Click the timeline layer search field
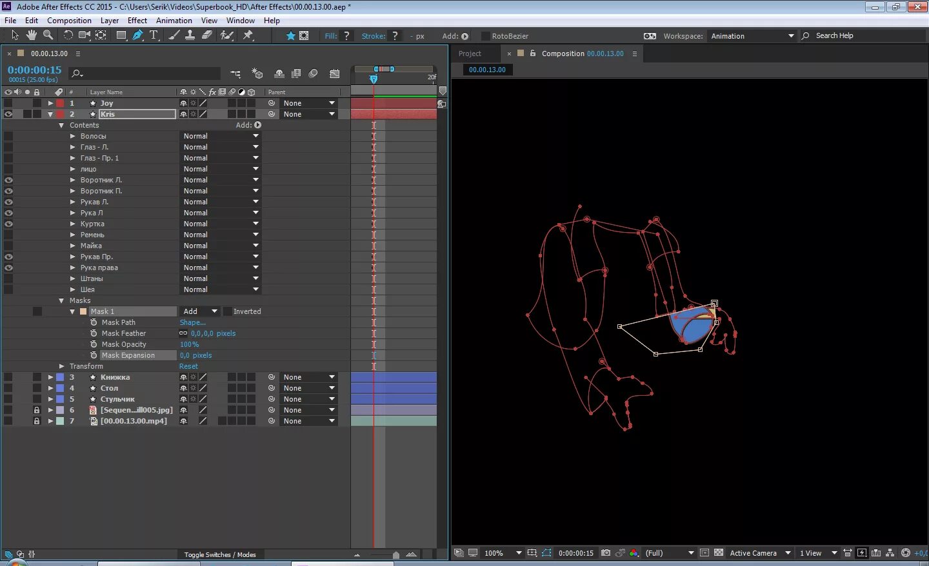929x566 pixels. (x=145, y=73)
